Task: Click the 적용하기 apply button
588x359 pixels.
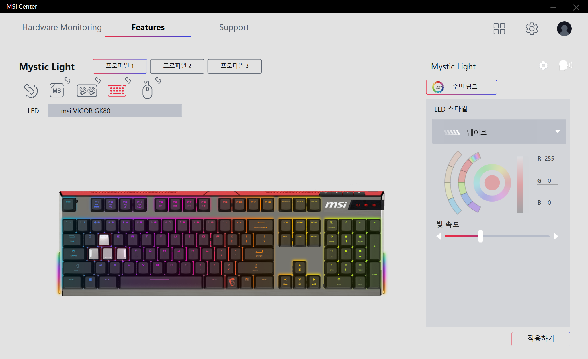Action: (x=541, y=339)
